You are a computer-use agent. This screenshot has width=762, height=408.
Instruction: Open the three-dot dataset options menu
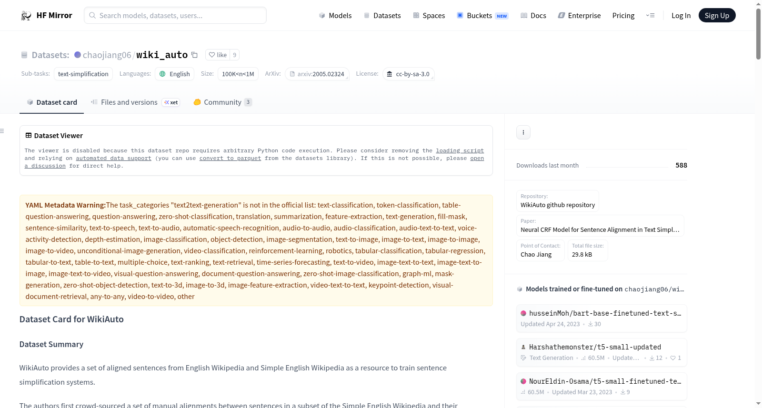523,132
